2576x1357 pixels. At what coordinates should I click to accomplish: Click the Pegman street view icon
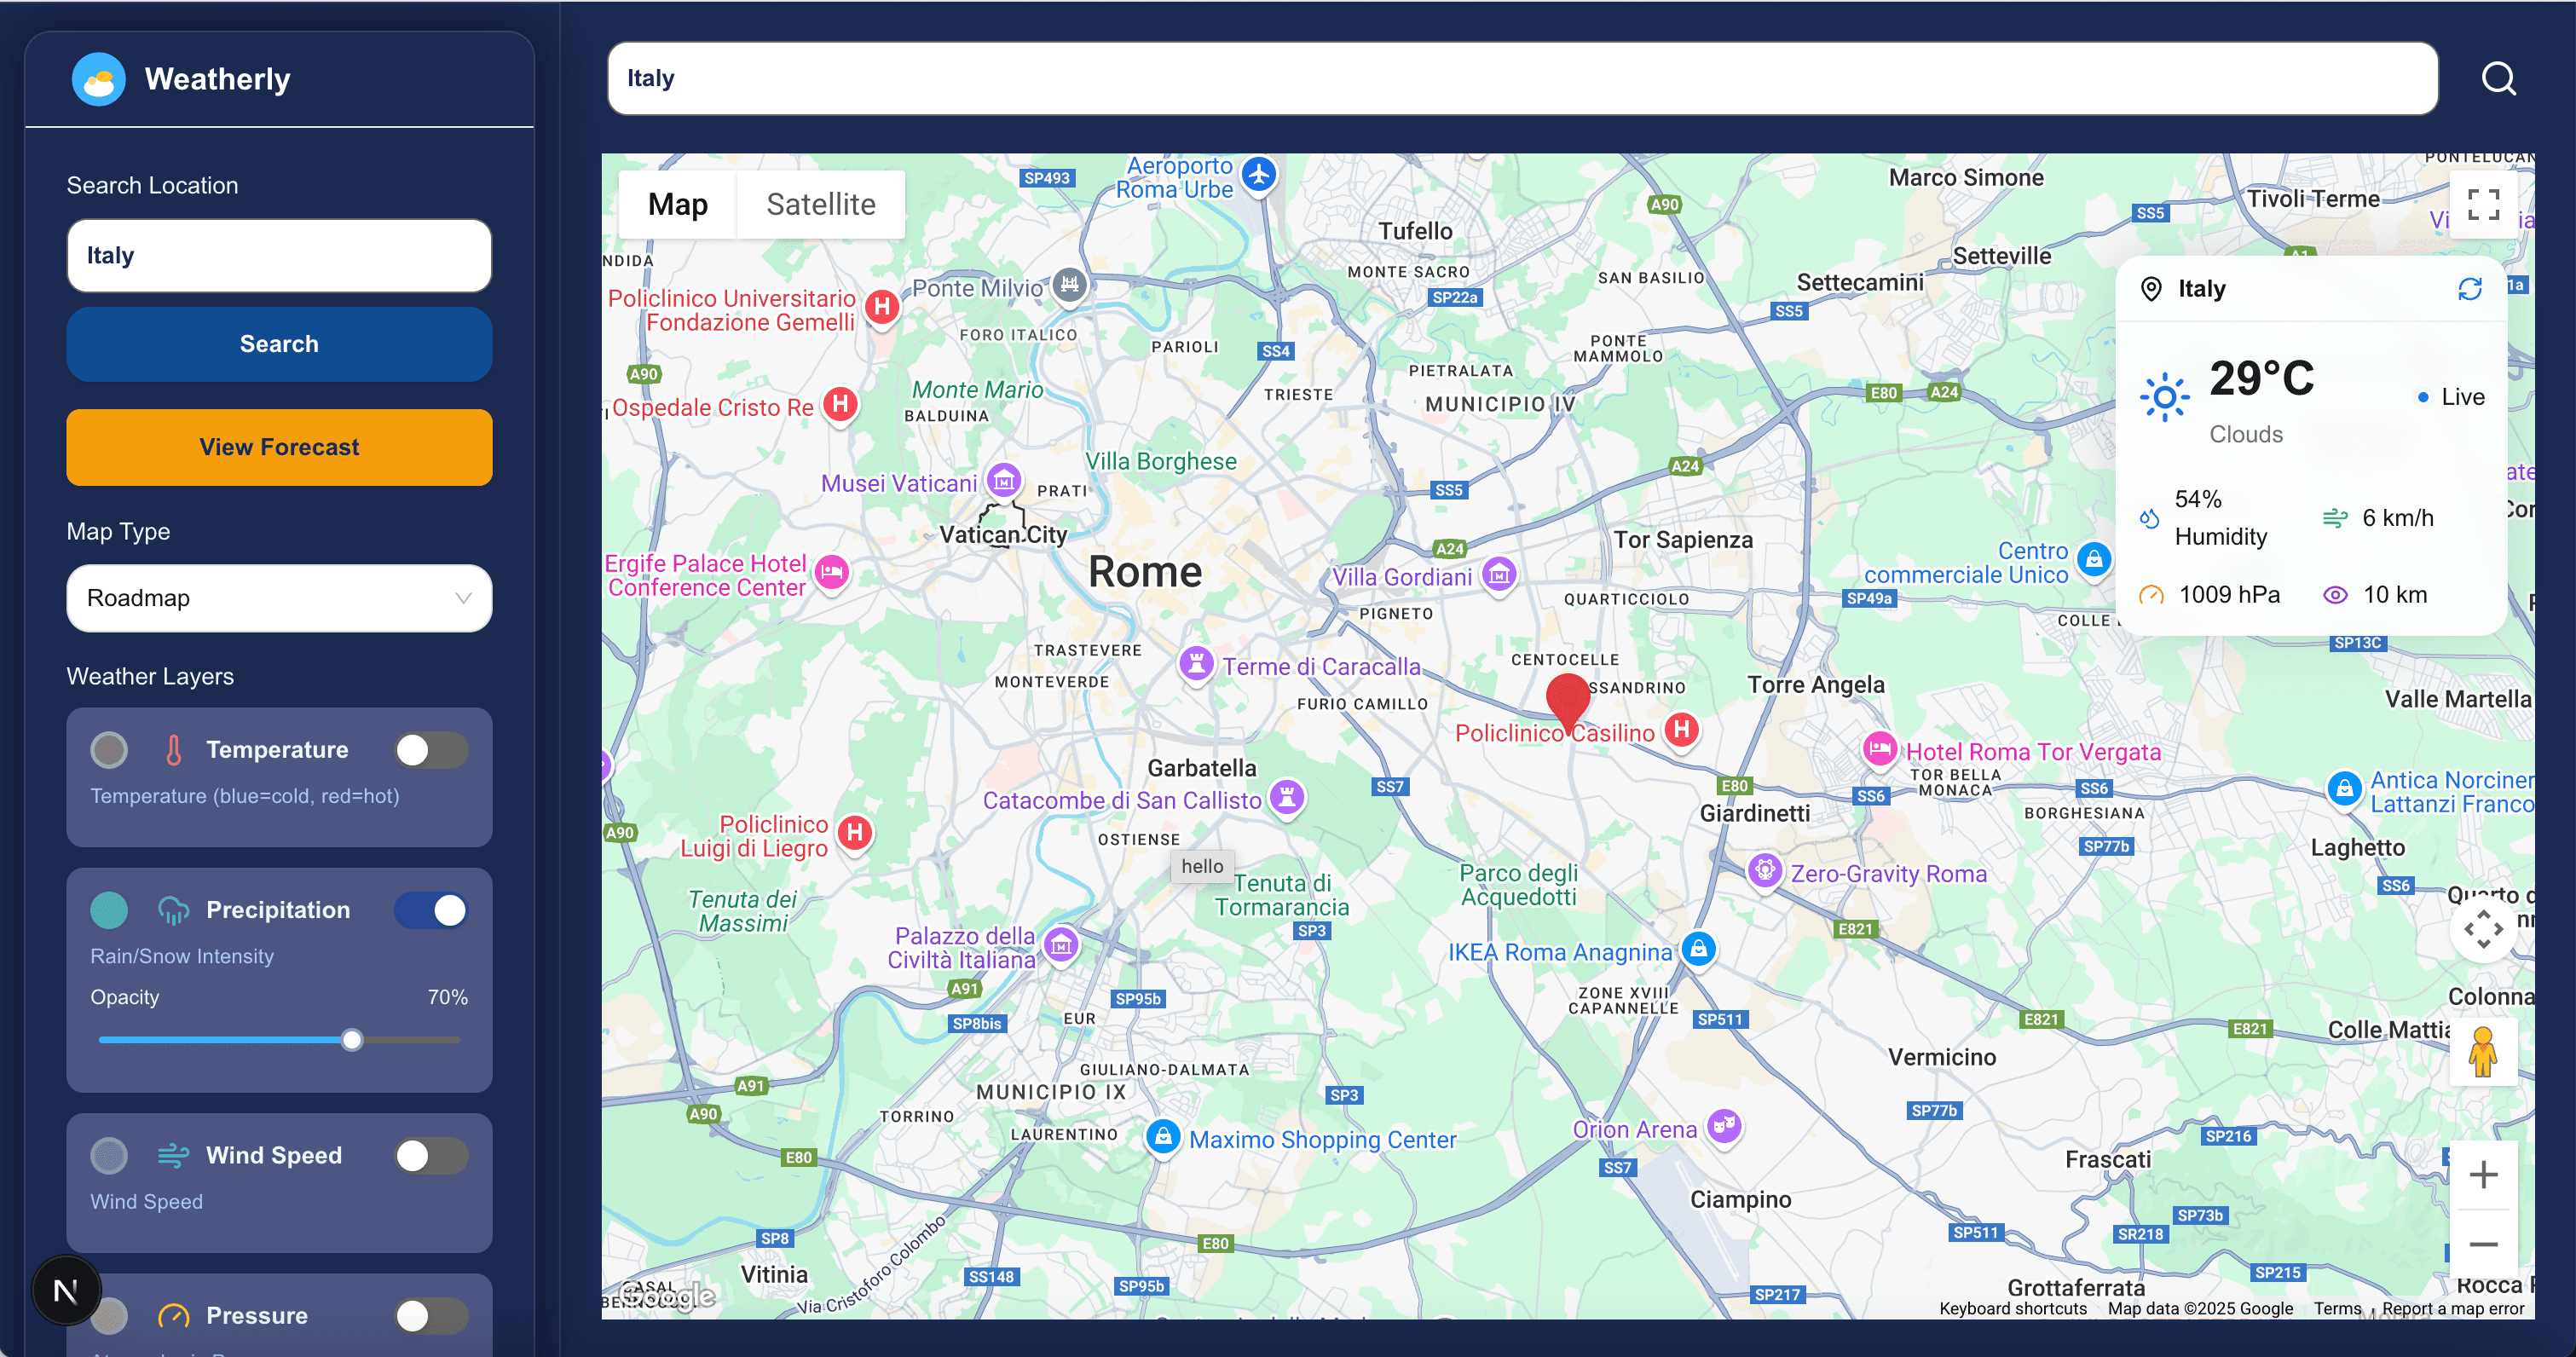(x=2485, y=1053)
